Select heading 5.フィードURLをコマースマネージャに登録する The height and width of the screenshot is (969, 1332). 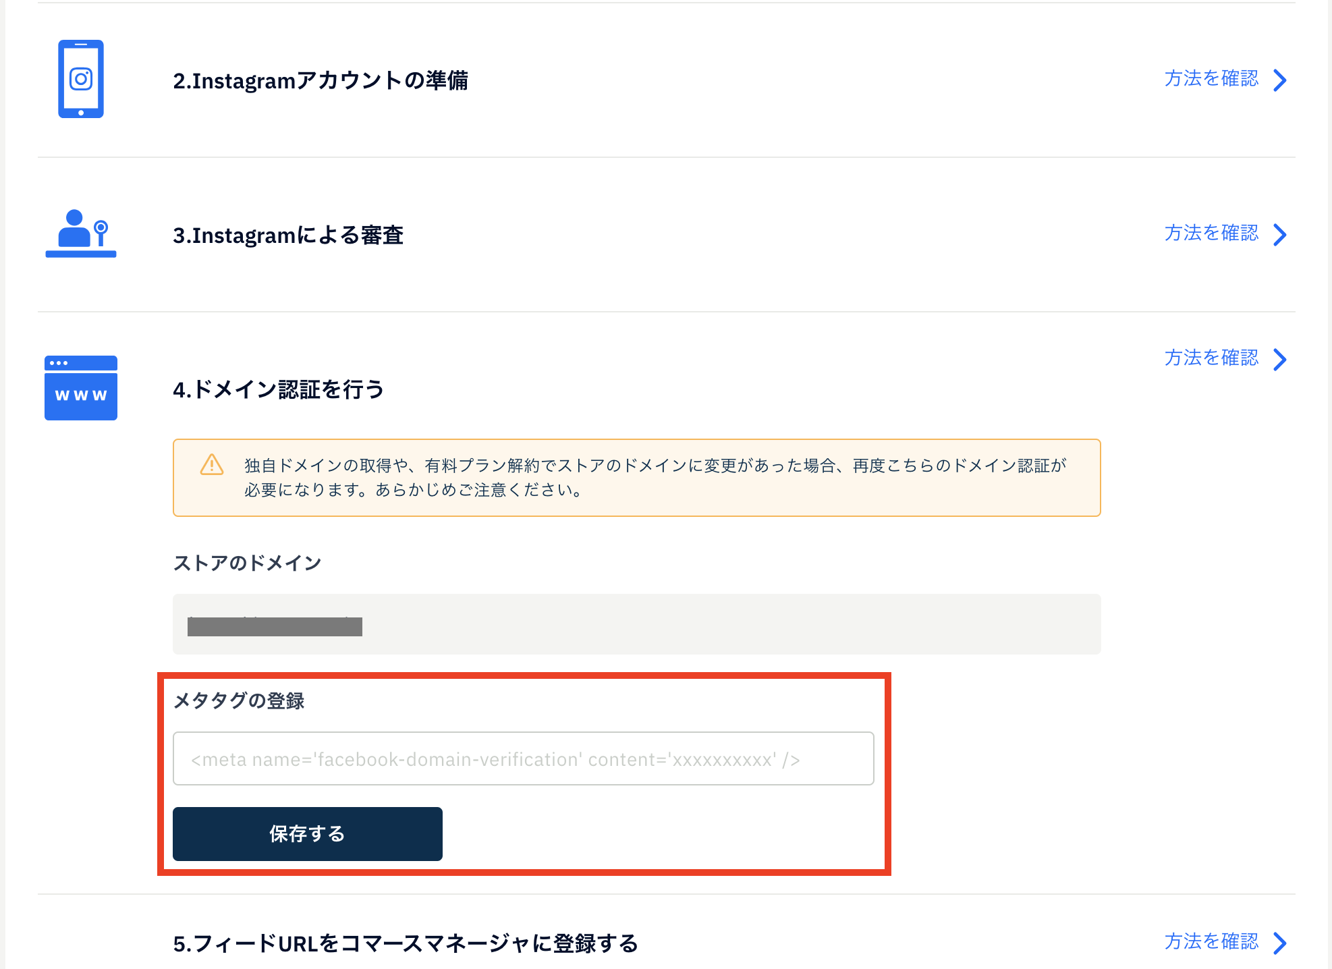(406, 943)
